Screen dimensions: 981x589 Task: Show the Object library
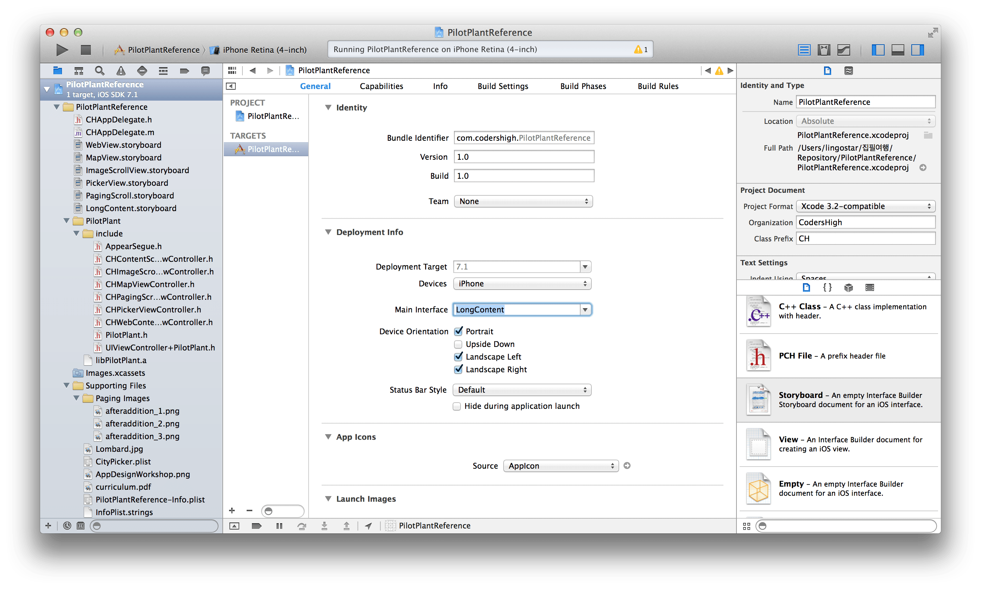[x=848, y=287]
